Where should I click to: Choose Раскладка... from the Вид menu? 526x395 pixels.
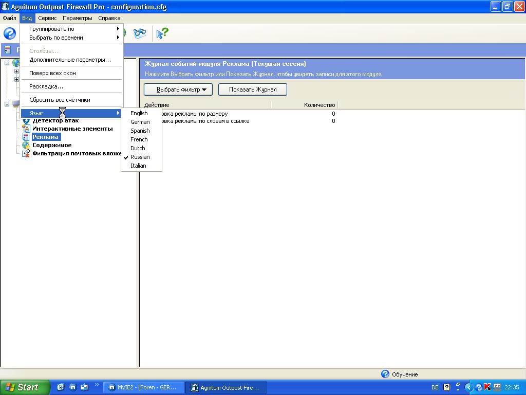coord(71,86)
